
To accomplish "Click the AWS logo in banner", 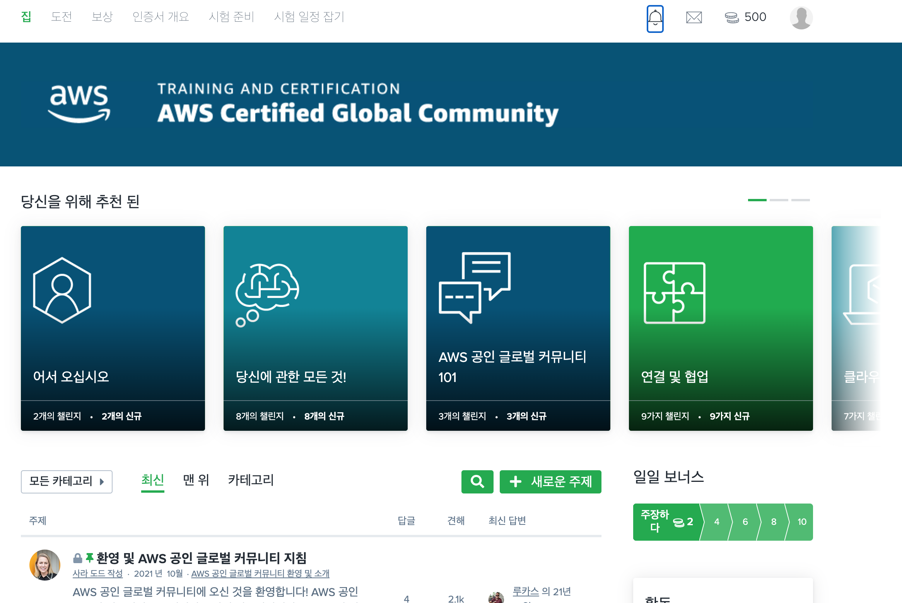I will pos(79,104).
